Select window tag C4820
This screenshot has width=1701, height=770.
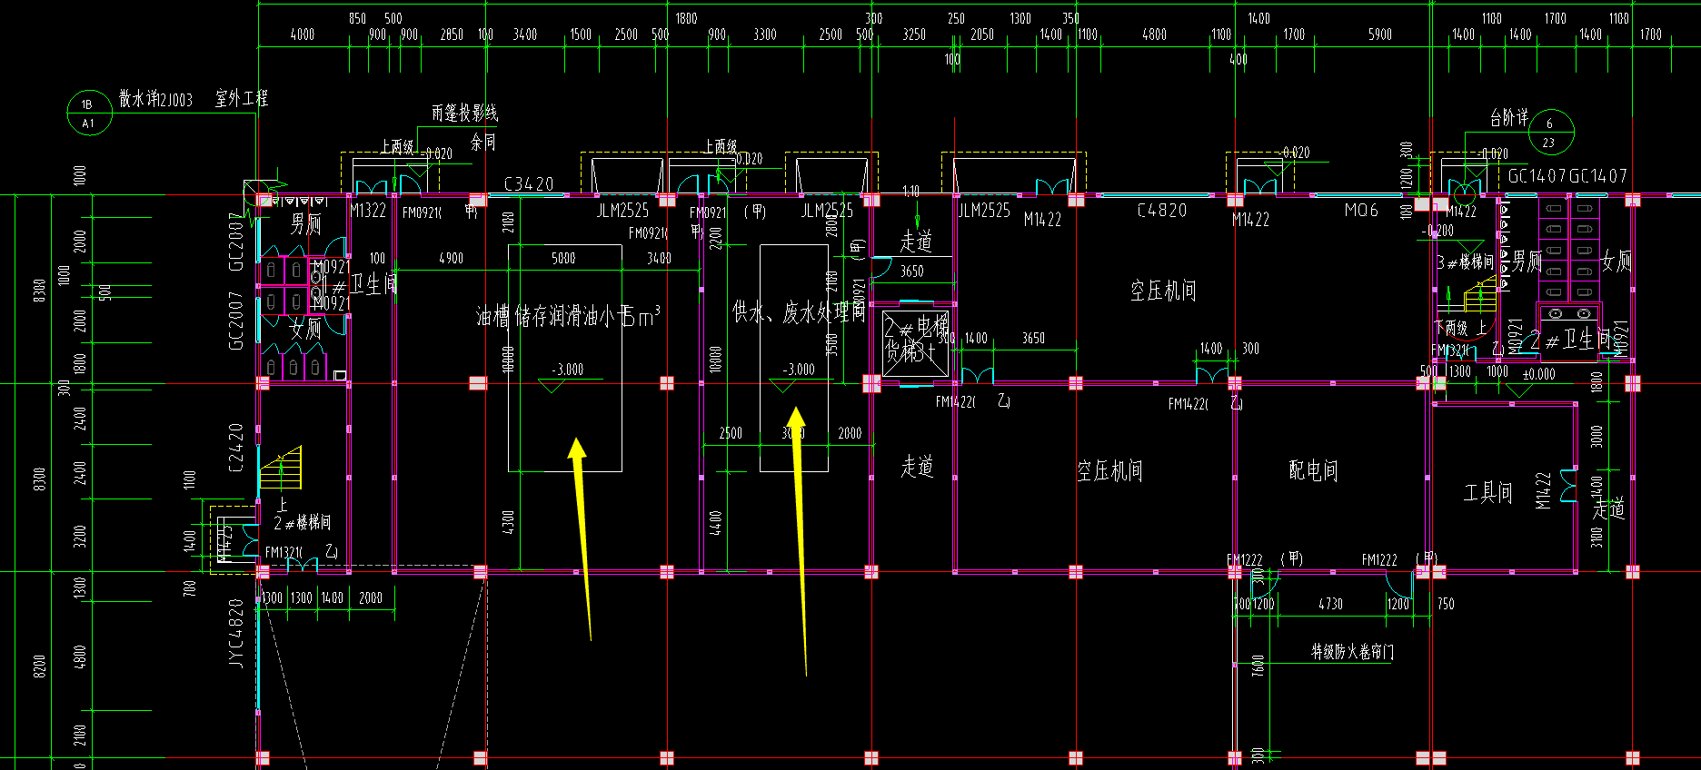click(1162, 211)
